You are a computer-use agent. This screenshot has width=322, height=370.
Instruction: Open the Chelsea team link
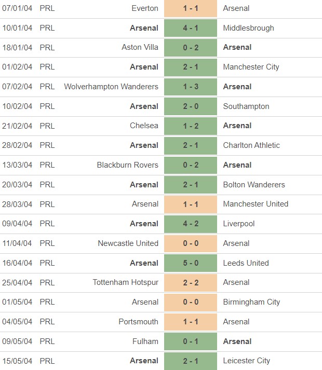pyautogui.click(x=144, y=126)
